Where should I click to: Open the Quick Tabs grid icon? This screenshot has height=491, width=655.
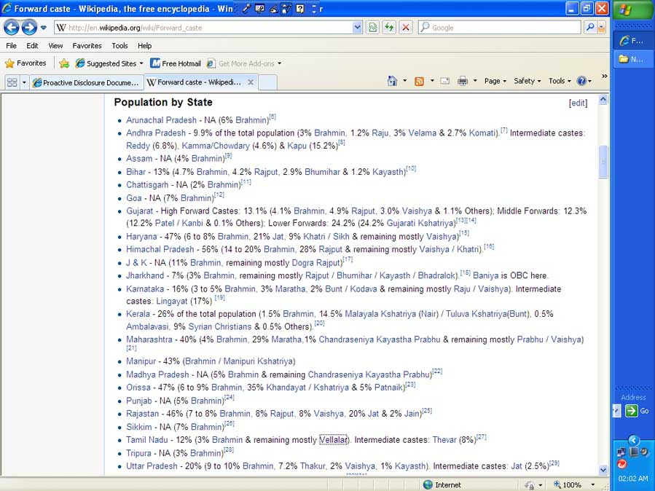12,82
